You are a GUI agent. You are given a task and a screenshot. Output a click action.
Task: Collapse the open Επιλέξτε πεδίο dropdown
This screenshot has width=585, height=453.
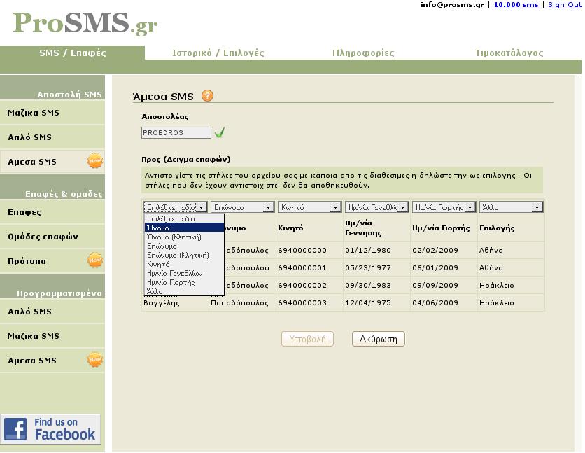(x=176, y=207)
